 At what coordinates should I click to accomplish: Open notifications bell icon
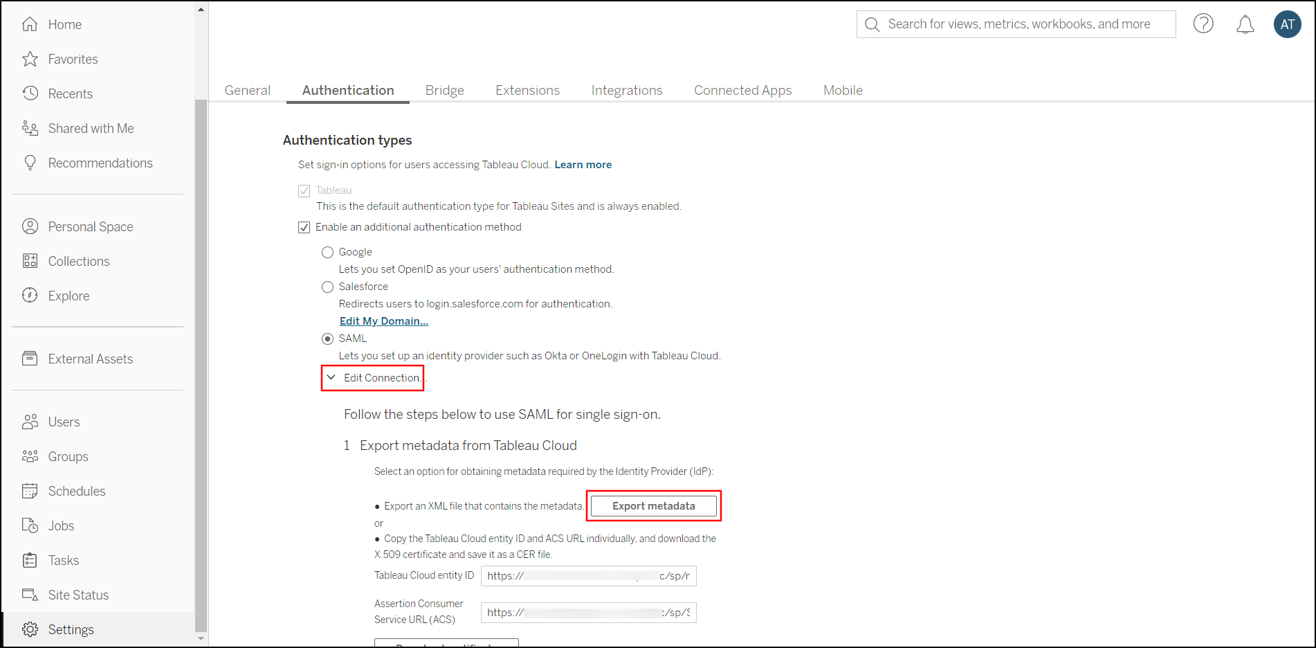click(1245, 24)
